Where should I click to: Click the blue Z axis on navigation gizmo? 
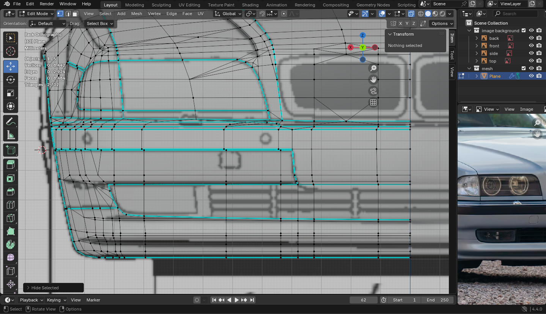click(363, 35)
